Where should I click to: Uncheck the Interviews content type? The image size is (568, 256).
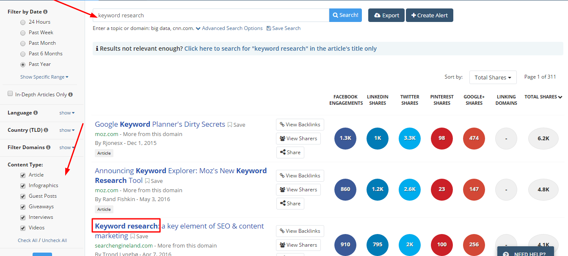click(23, 217)
